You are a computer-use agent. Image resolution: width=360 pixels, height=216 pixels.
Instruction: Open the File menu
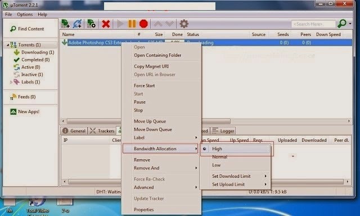tap(8, 14)
